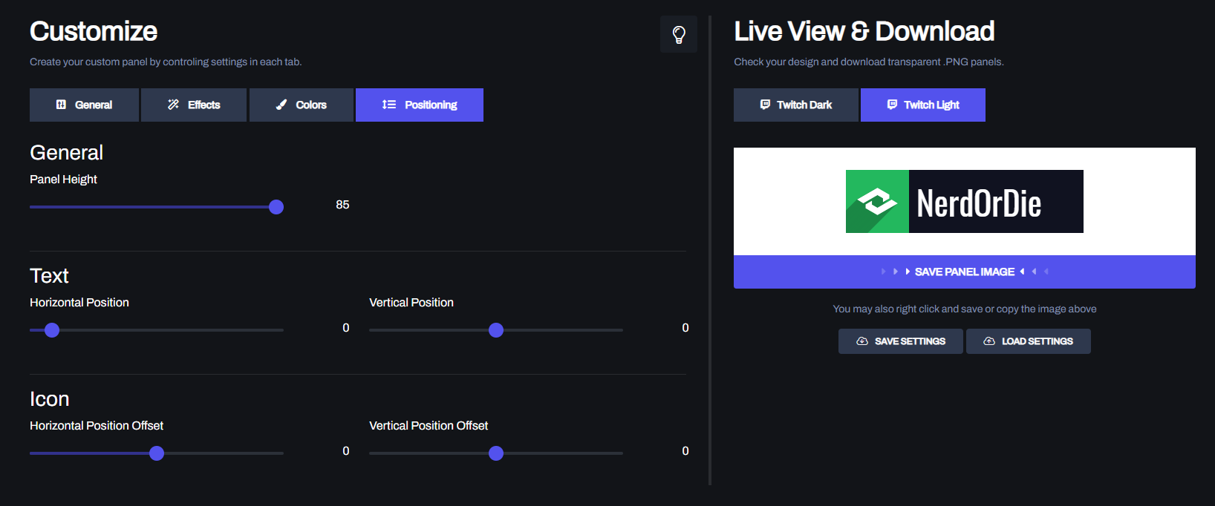
Task: Click the paintbrush Colors icon
Action: (x=281, y=105)
